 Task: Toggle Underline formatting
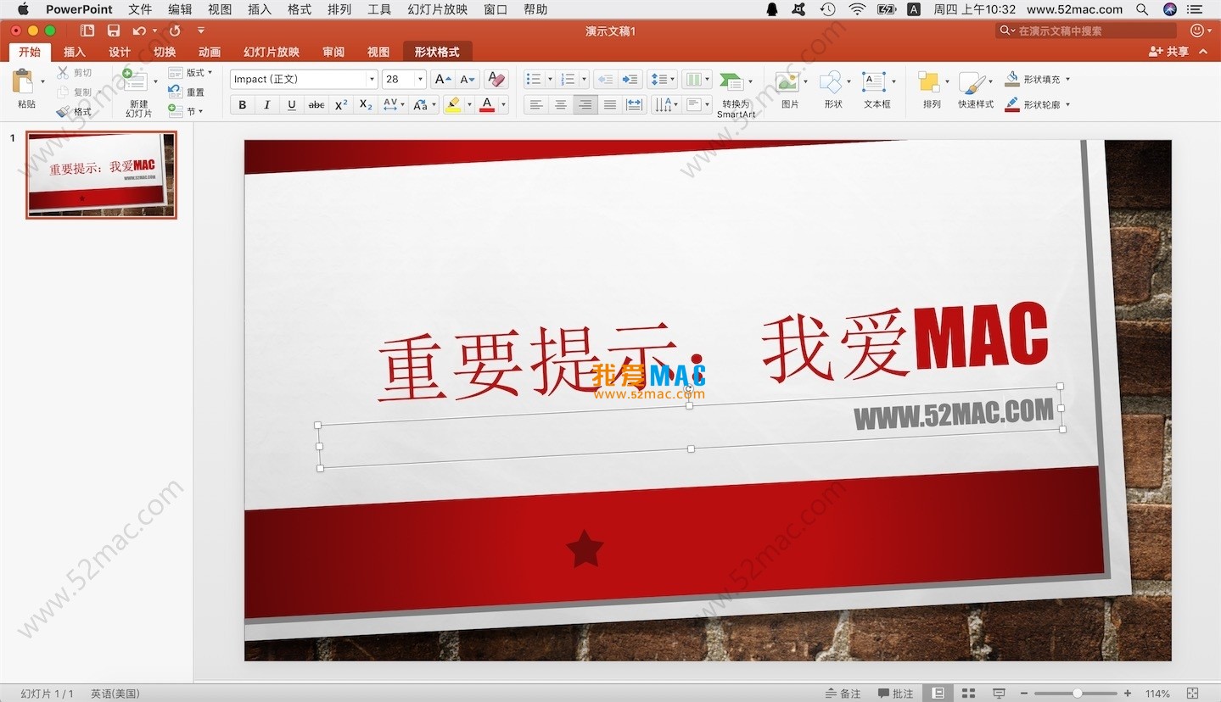pyautogui.click(x=292, y=105)
